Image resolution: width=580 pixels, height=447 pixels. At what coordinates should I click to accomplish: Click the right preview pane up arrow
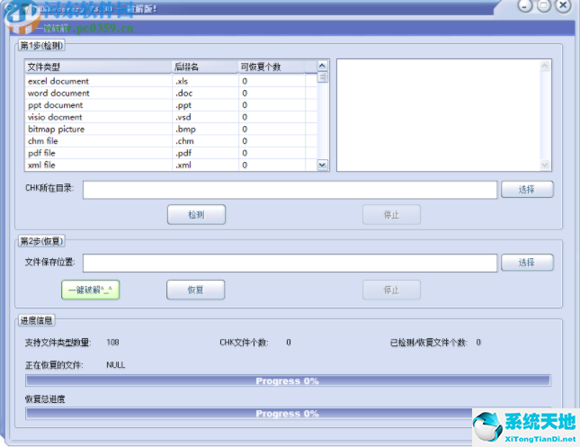545,66
